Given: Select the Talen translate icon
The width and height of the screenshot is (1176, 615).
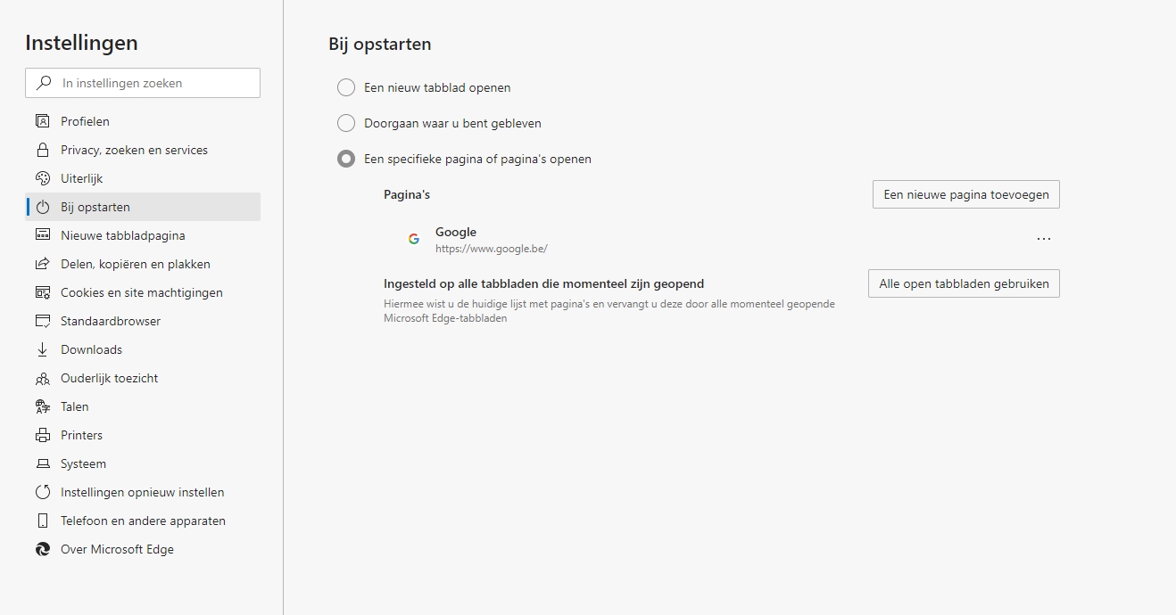Looking at the screenshot, I should (43, 406).
